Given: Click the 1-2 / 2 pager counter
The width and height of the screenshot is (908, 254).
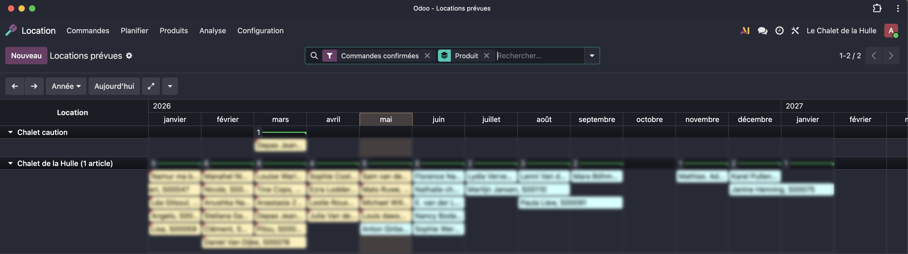Looking at the screenshot, I should [850, 56].
